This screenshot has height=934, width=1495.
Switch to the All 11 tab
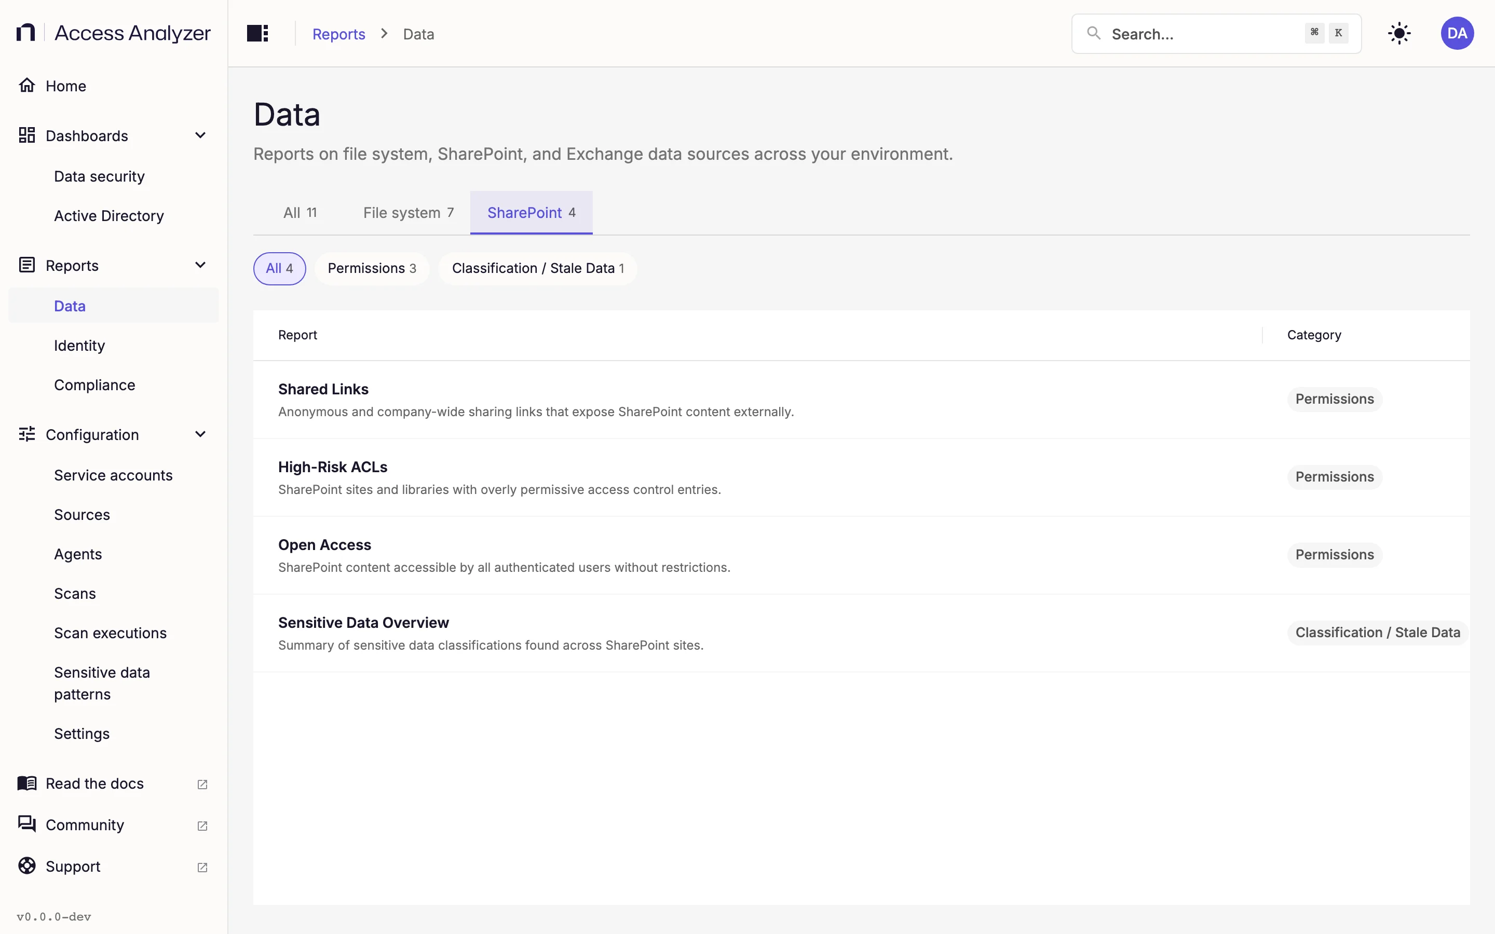click(x=300, y=213)
